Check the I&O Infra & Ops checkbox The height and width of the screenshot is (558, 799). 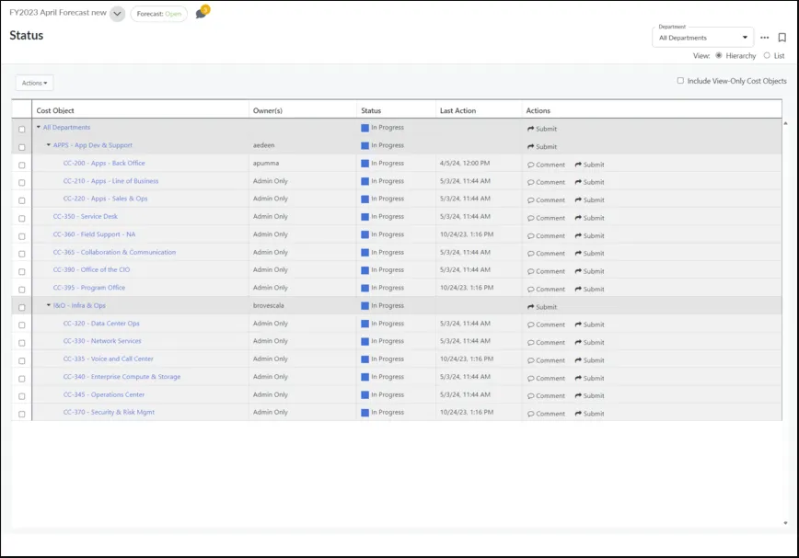point(22,307)
